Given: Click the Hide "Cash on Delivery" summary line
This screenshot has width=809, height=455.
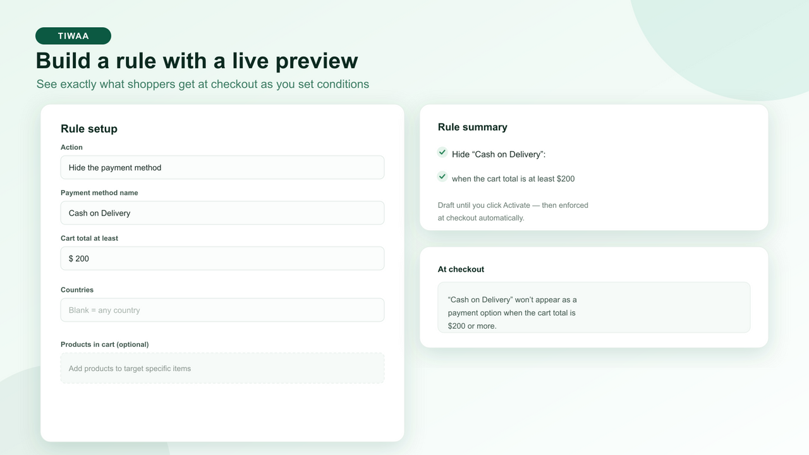Looking at the screenshot, I should (x=499, y=154).
